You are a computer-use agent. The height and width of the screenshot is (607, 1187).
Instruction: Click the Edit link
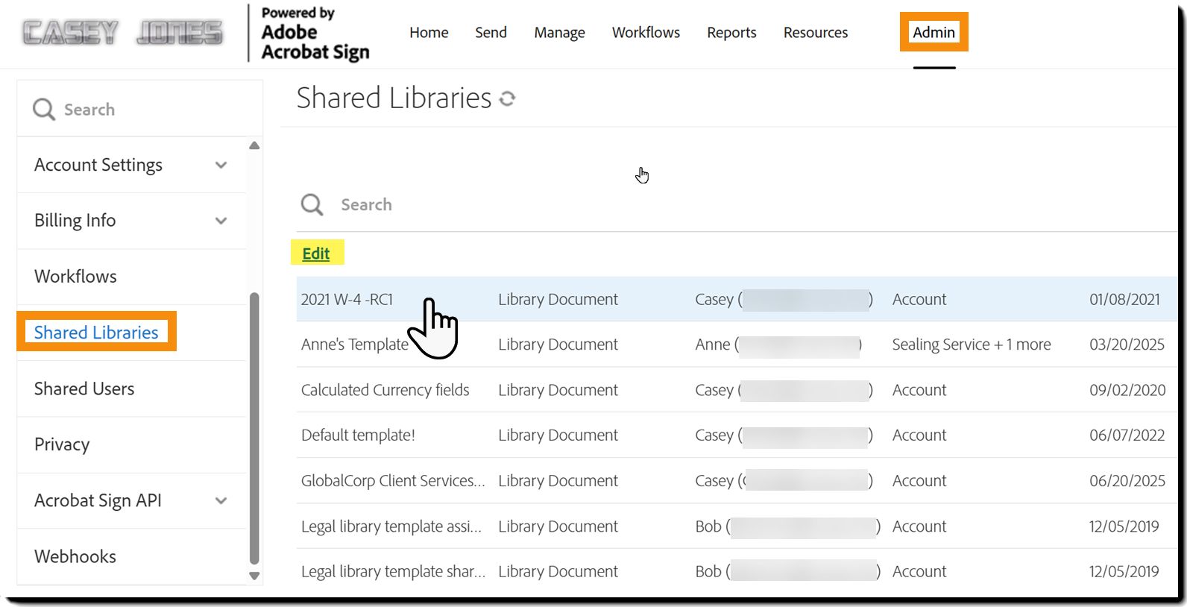(x=316, y=254)
